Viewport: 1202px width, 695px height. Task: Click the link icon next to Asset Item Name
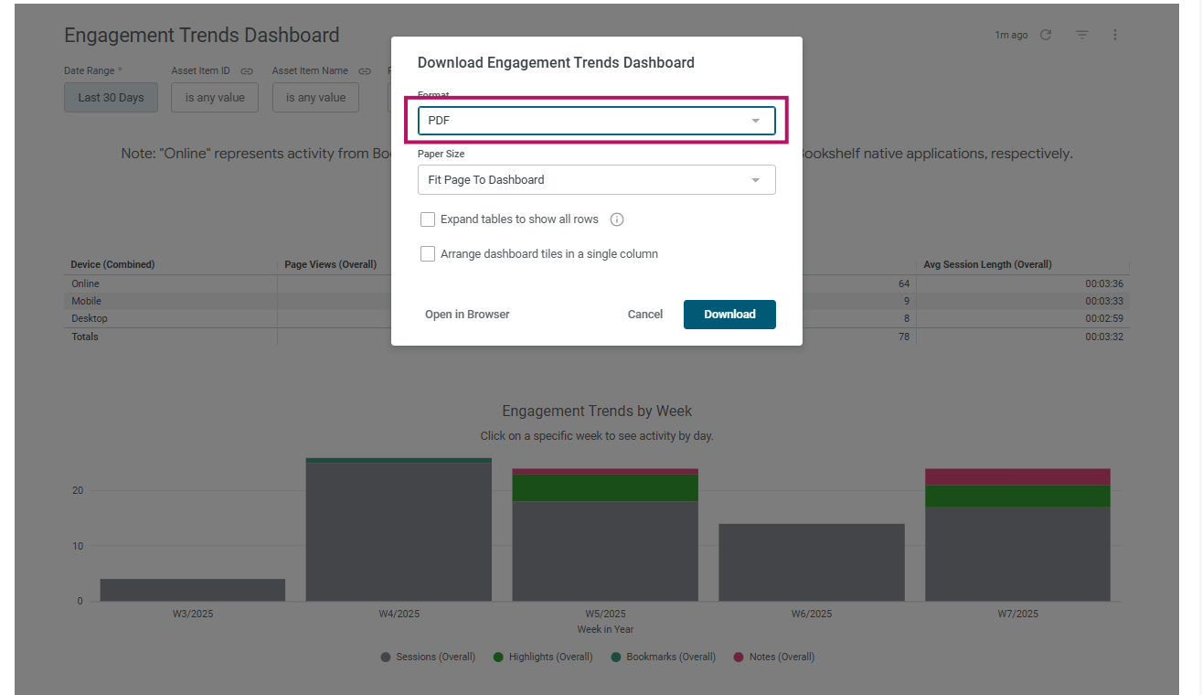365,71
